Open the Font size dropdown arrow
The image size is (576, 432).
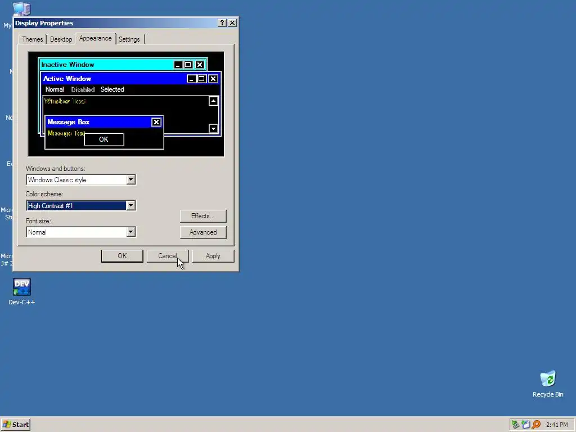pyautogui.click(x=130, y=232)
